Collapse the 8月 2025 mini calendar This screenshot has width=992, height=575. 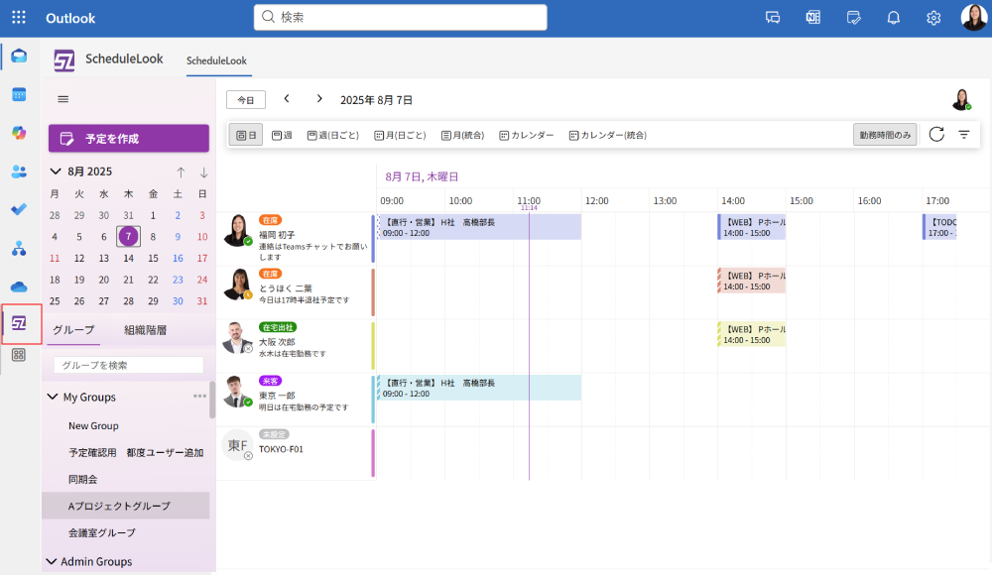[56, 172]
